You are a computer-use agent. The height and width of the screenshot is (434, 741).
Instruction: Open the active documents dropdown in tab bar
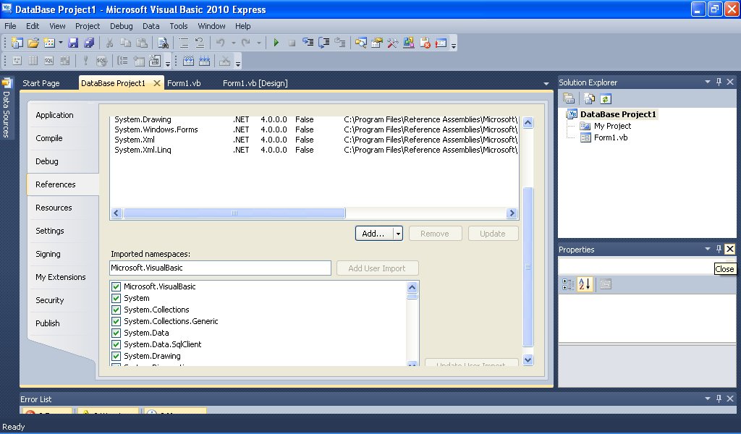[546, 84]
